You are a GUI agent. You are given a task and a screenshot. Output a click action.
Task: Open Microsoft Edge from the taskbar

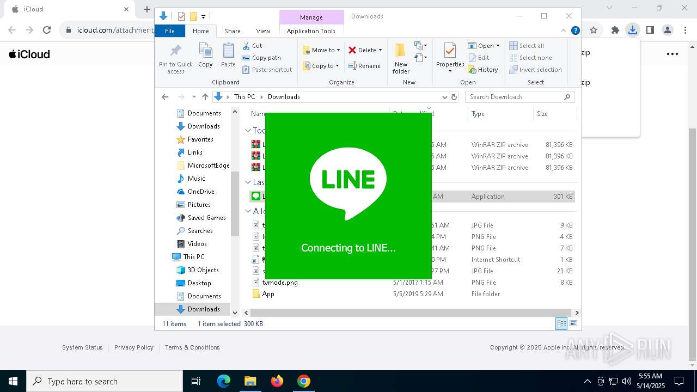click(x=224, y=381)
